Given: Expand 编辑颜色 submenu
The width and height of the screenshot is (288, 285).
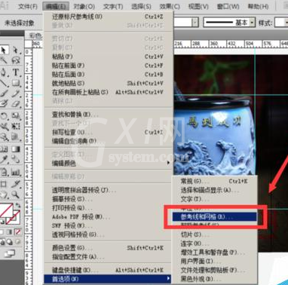Looking at the screenshot, I should point(109,164).
